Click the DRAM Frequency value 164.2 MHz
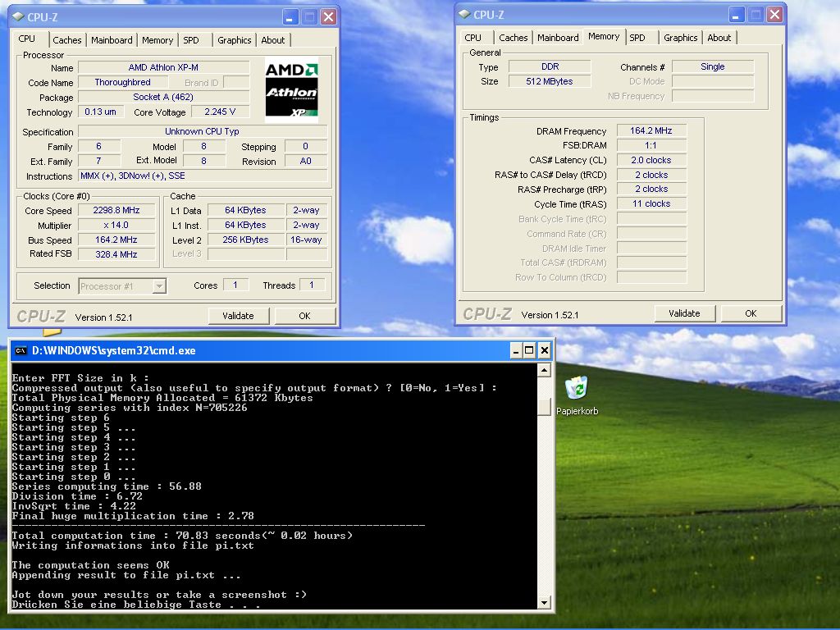 tap(651, 130)
